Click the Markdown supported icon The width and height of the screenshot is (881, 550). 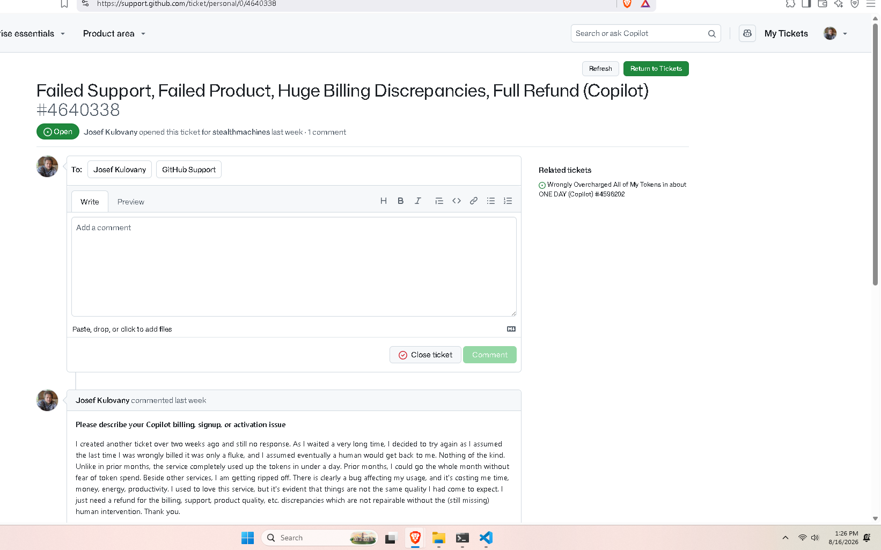511,329
